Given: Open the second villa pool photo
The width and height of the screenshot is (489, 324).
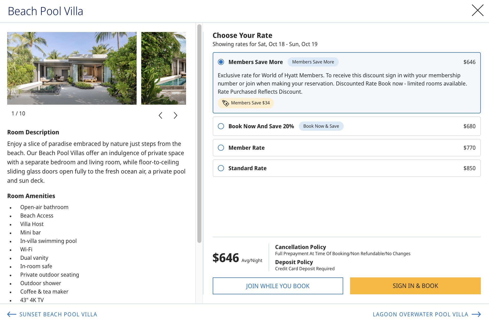Looking at the screenshot, I should (x=164, y=68).
